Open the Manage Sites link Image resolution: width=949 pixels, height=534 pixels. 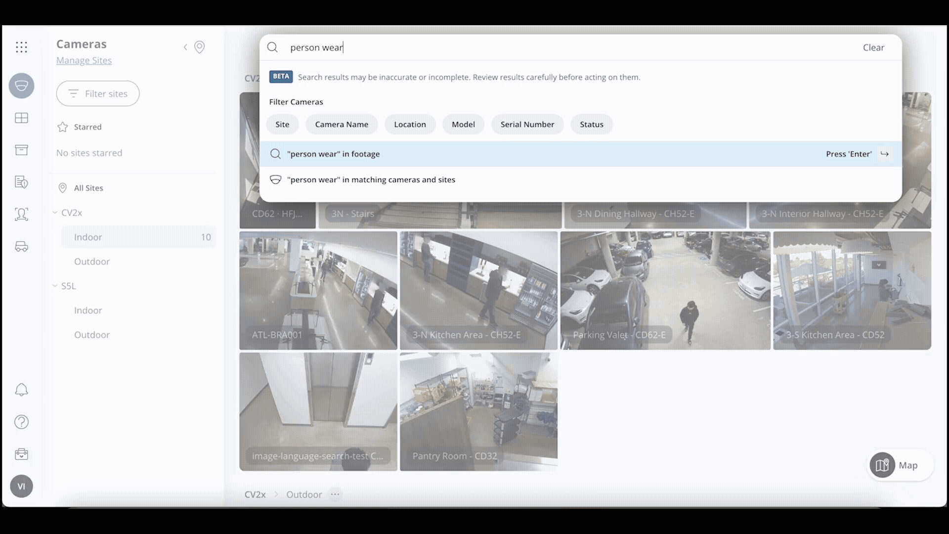coord(84,60)
